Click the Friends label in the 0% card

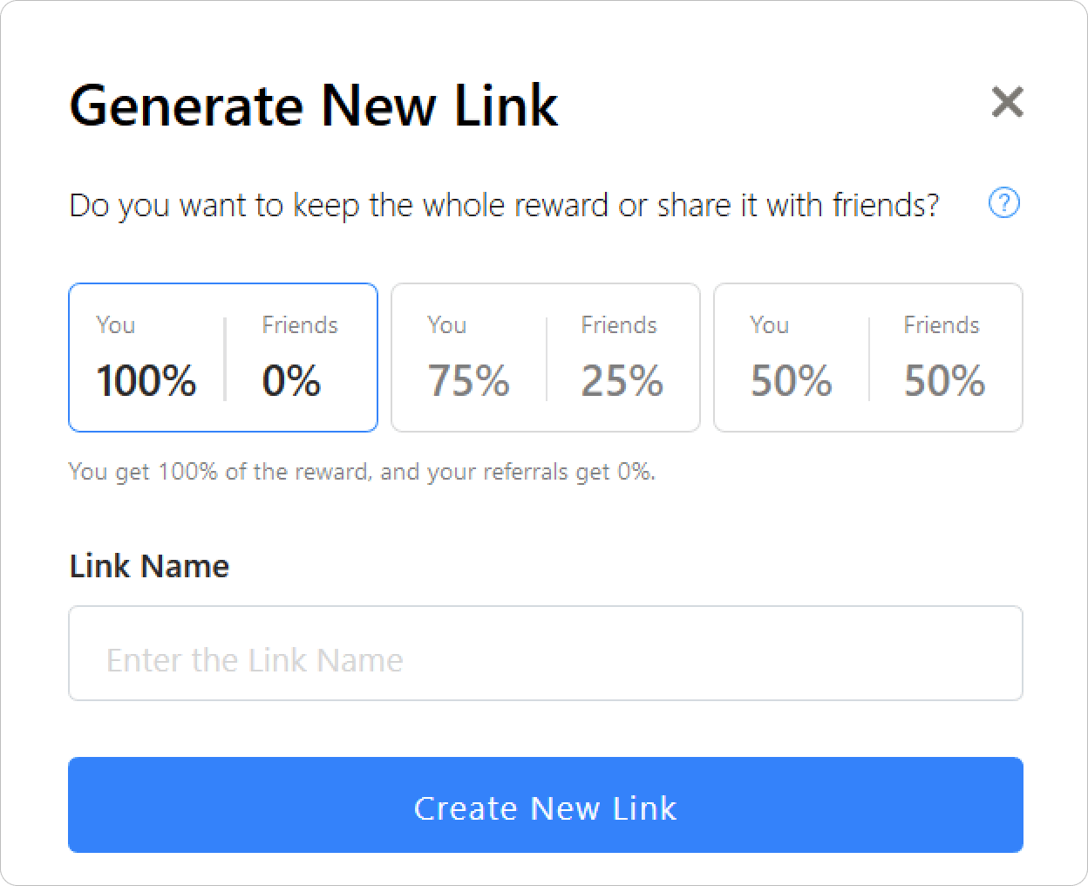click(x=300, y=325)
